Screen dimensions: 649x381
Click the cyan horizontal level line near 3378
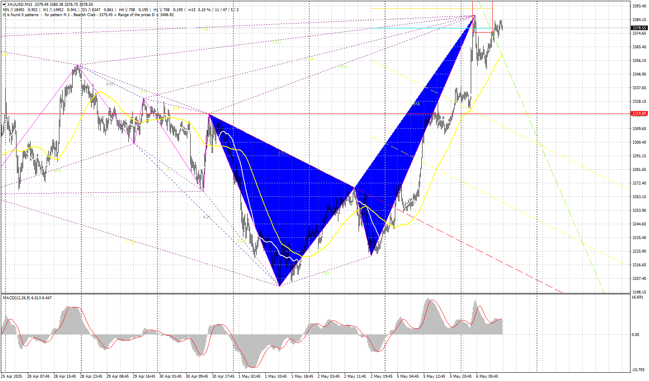(x=431, y=28)
